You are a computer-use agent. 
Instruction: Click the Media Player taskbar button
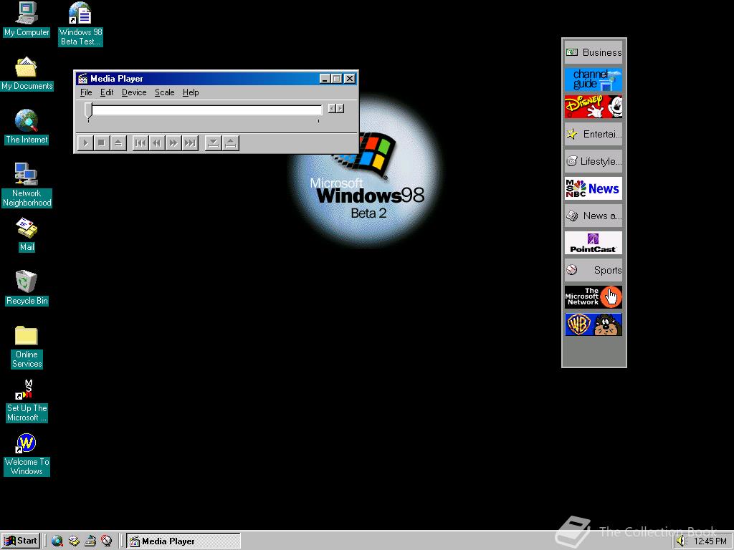[183, 541]
